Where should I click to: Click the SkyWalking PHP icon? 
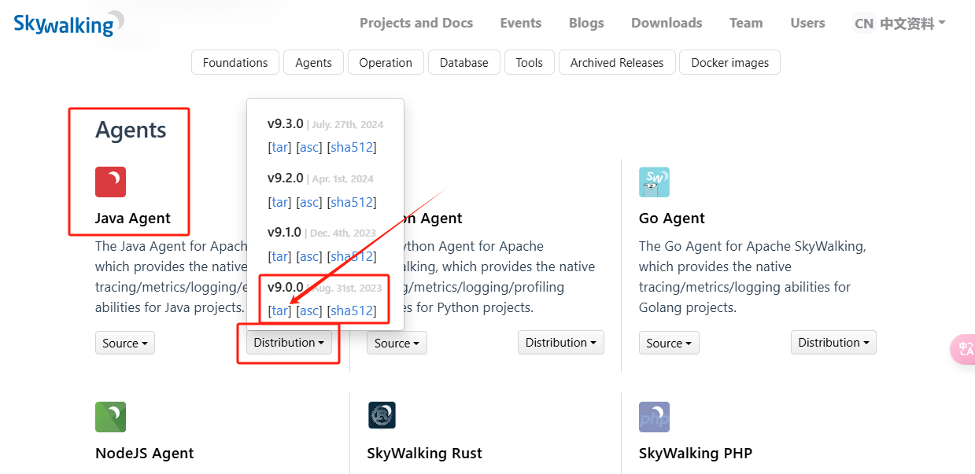[x=654, y=417]
